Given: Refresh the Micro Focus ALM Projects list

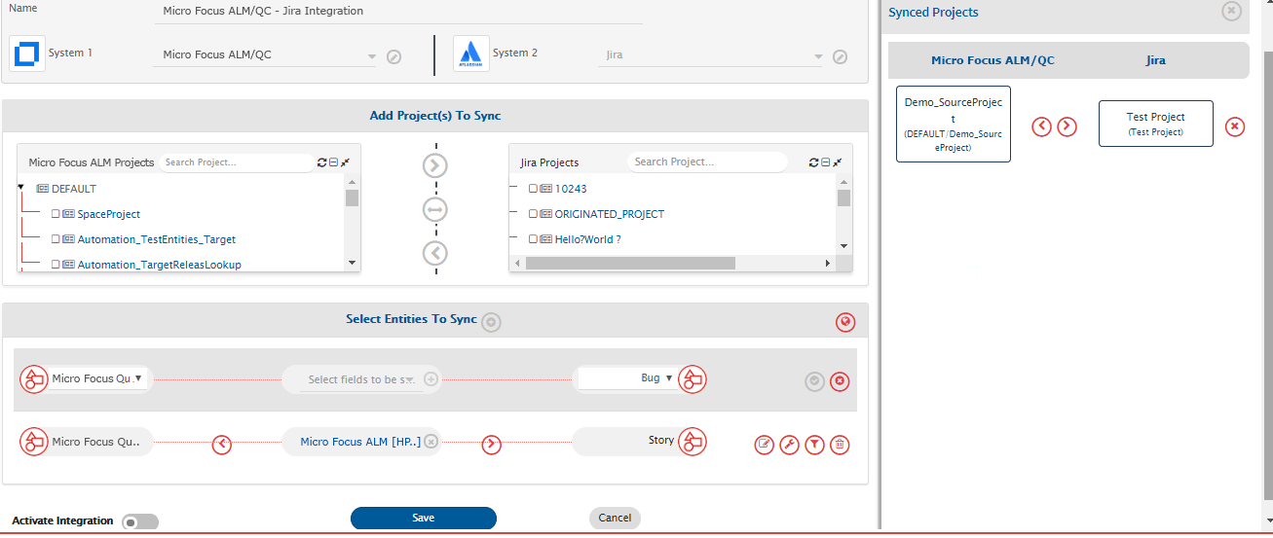Looking at the screenshot, I should click(322, 162).
